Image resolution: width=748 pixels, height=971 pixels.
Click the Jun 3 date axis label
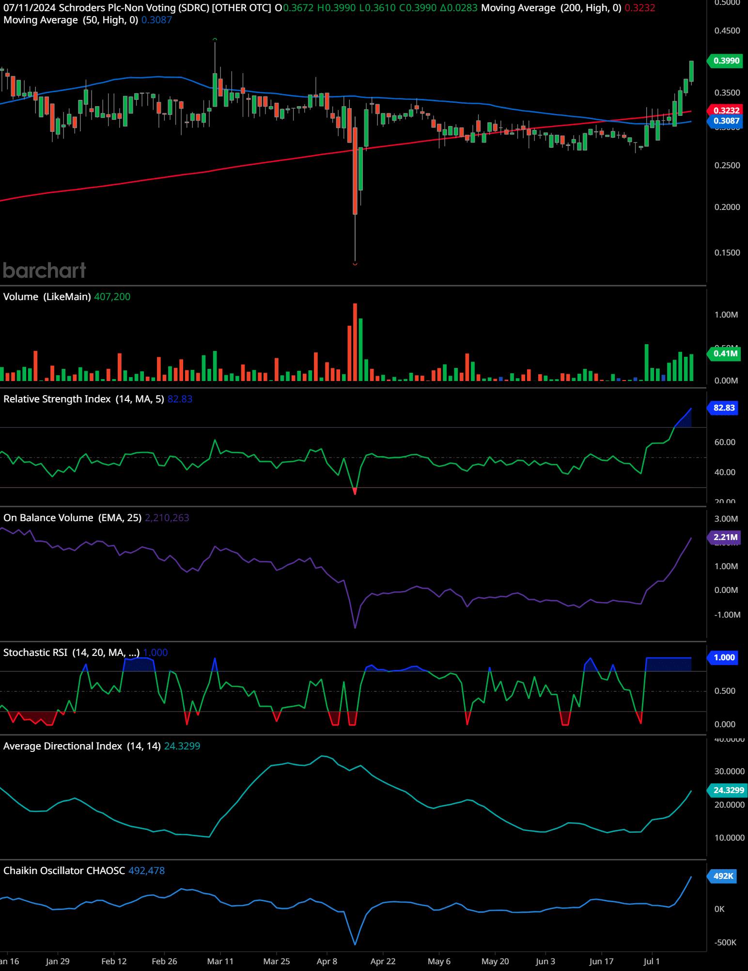[545, 961]
